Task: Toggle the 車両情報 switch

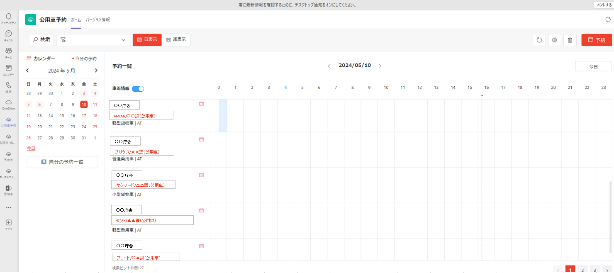Action: tap(138, 89)
